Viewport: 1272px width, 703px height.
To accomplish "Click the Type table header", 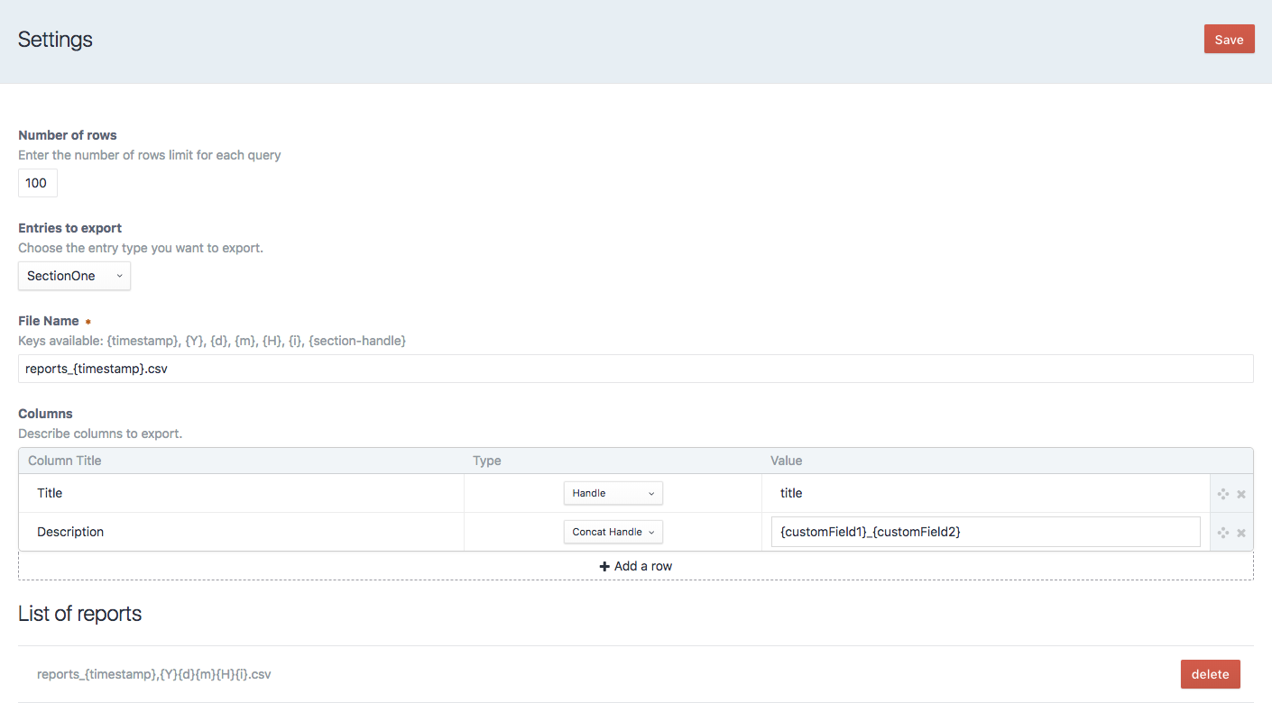I will (x=486, y=461).
